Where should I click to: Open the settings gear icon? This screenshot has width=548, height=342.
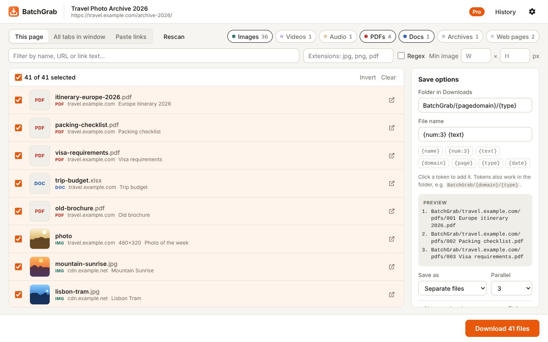(x=532, y=12)
